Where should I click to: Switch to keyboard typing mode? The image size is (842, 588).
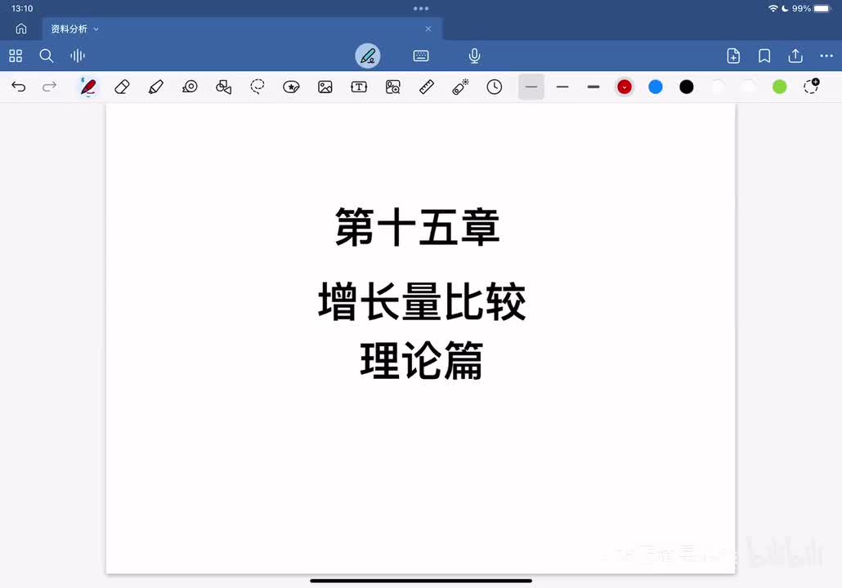[421, 56]
